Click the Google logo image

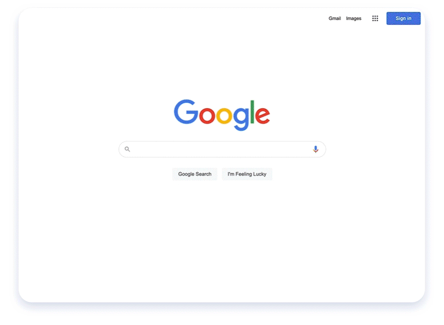(222, 115)
